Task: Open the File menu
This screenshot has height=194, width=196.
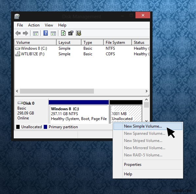Action: pos(20,25)
